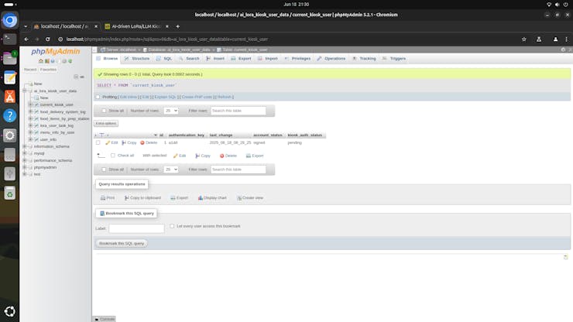Open the Chromium profile icon
This screenshot has width=573, height=322.
point(555,39)
